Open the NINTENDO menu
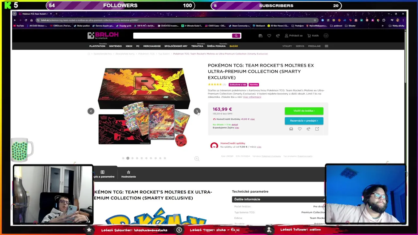This screenshot has width=418, height=235. coord(115,46)
